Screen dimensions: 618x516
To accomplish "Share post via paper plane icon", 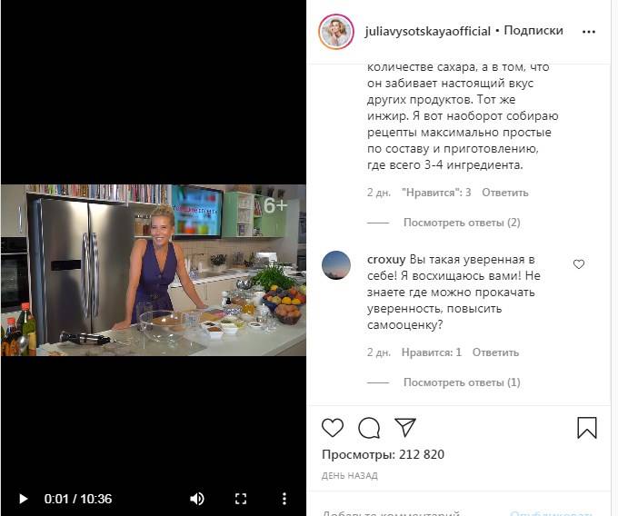I will click(405, 427).
